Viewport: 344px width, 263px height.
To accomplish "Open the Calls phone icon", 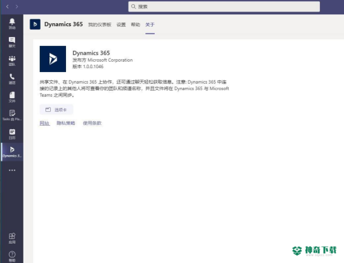I will click(x=12, y=79).
